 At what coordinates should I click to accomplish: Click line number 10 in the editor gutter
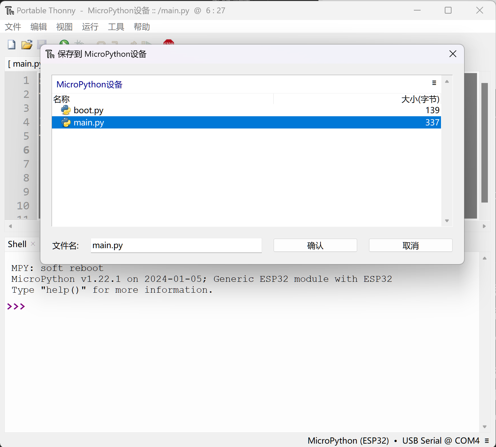click(x=23, y=206)
